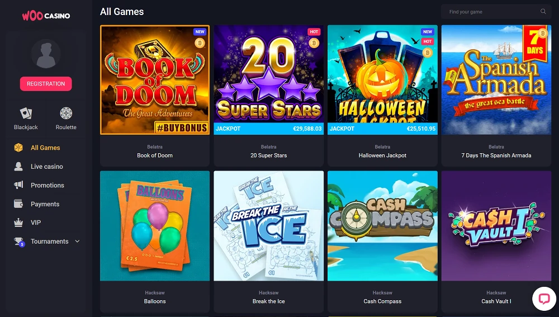Viewport: 559px width, 317px height.
Task: Click the VIP crown icon
Action: (x=18, y=223)
